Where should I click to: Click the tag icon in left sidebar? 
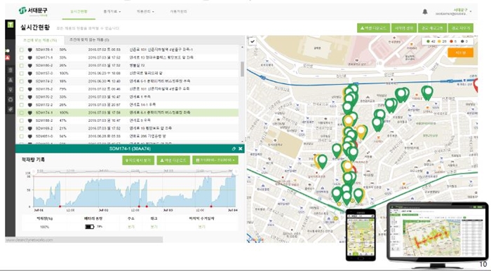(x=11, y=109)
